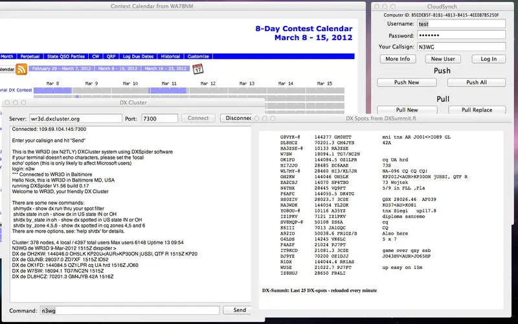Select State QSO Parties tab
This screenshot has height=324, width=518.
coord(66,56)
